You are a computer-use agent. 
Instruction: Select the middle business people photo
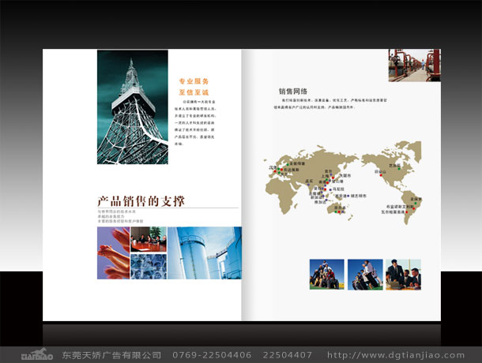click(364, 274)
